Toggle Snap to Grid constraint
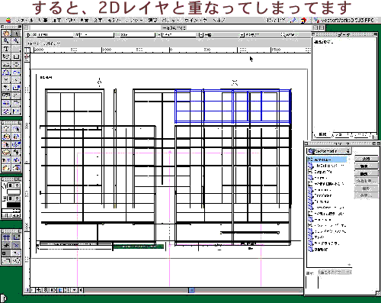The width and height of the screenshot is (381, 303). click(6, 237)
